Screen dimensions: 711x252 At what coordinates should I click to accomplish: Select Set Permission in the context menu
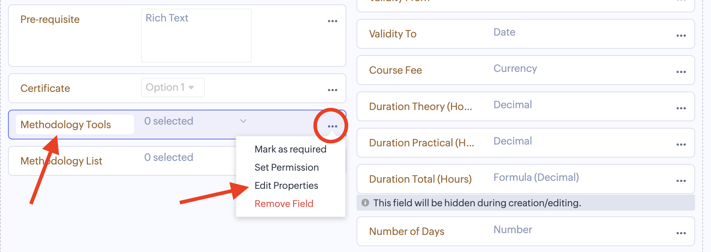pyautogui.click(x=287, y=167)
